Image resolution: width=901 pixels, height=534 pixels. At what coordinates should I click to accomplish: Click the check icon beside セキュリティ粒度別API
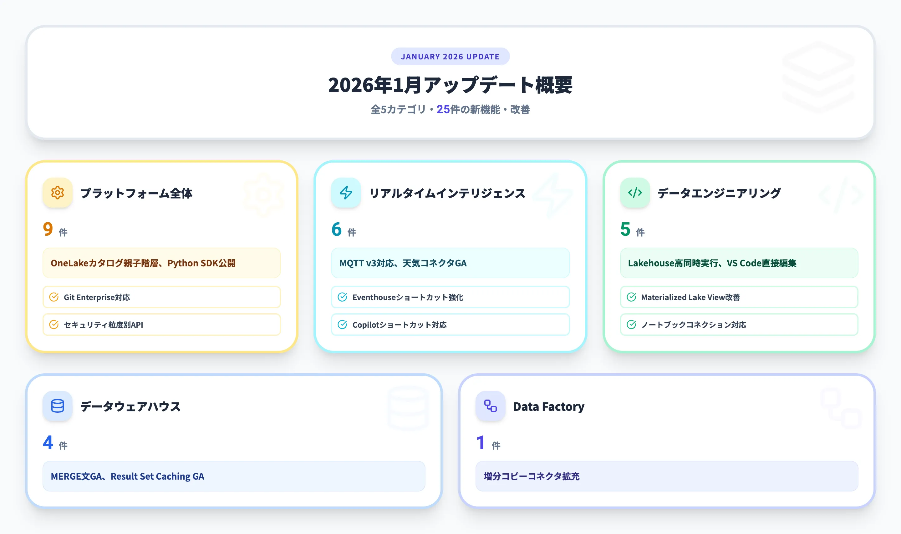tap(54, 325)
